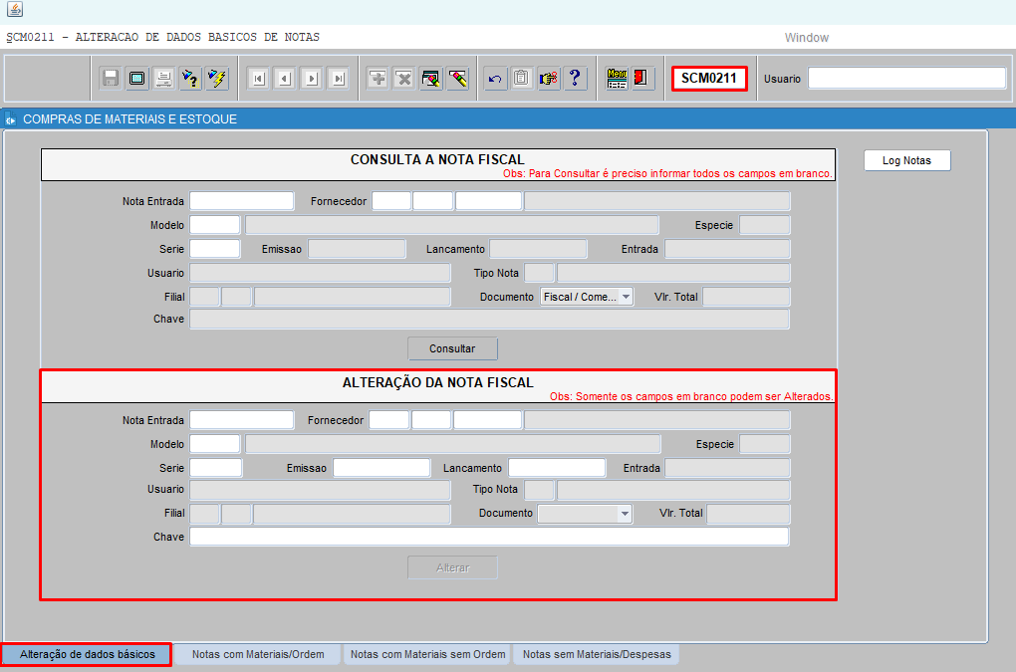Open the Window menu
This screenshot has height=672, width=1016.
tap(806, 38)
